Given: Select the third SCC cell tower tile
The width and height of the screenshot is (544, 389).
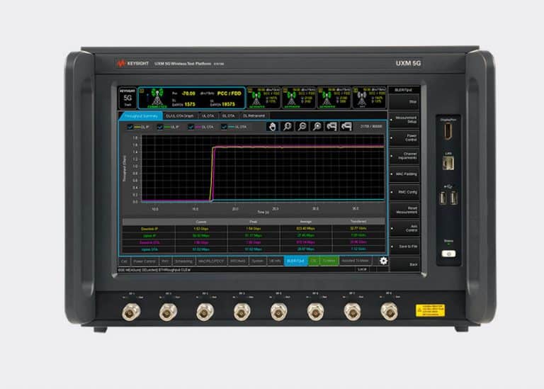Looking at the screenshot, I should [334, 98].
